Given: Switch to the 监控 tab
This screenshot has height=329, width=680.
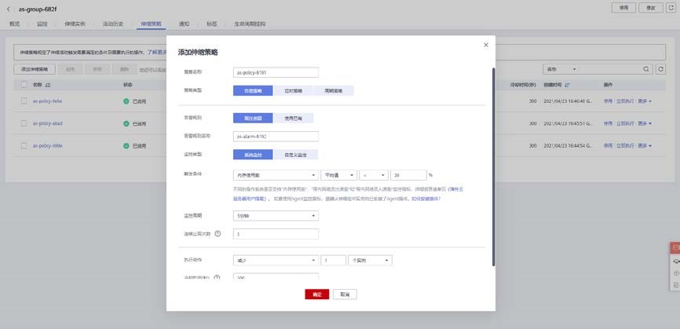Looking at the screenshot, I should 42,24.
